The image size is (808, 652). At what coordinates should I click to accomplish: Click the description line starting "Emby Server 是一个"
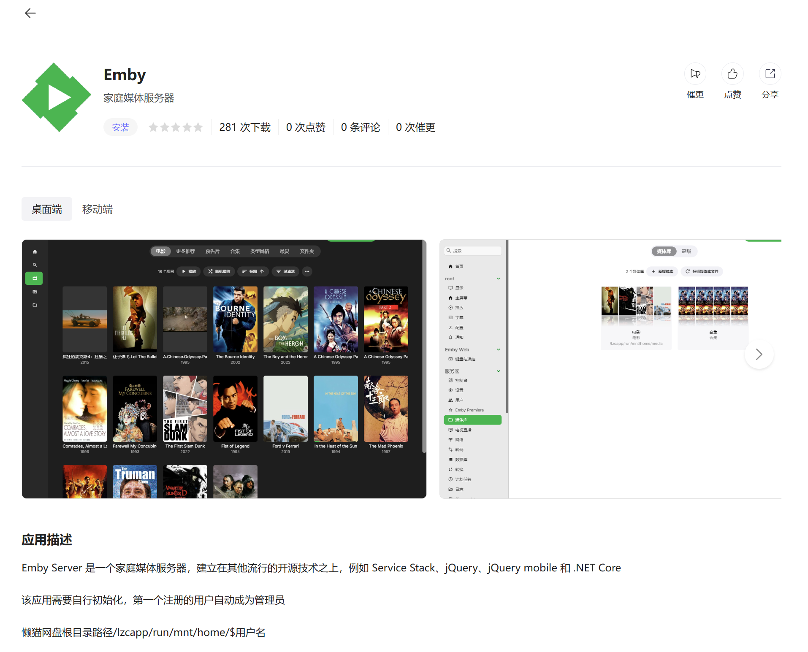pos(321,568)
